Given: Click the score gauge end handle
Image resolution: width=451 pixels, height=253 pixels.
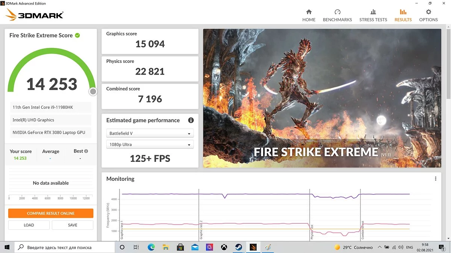Looking at the screenshot, I should click(93, 91).
